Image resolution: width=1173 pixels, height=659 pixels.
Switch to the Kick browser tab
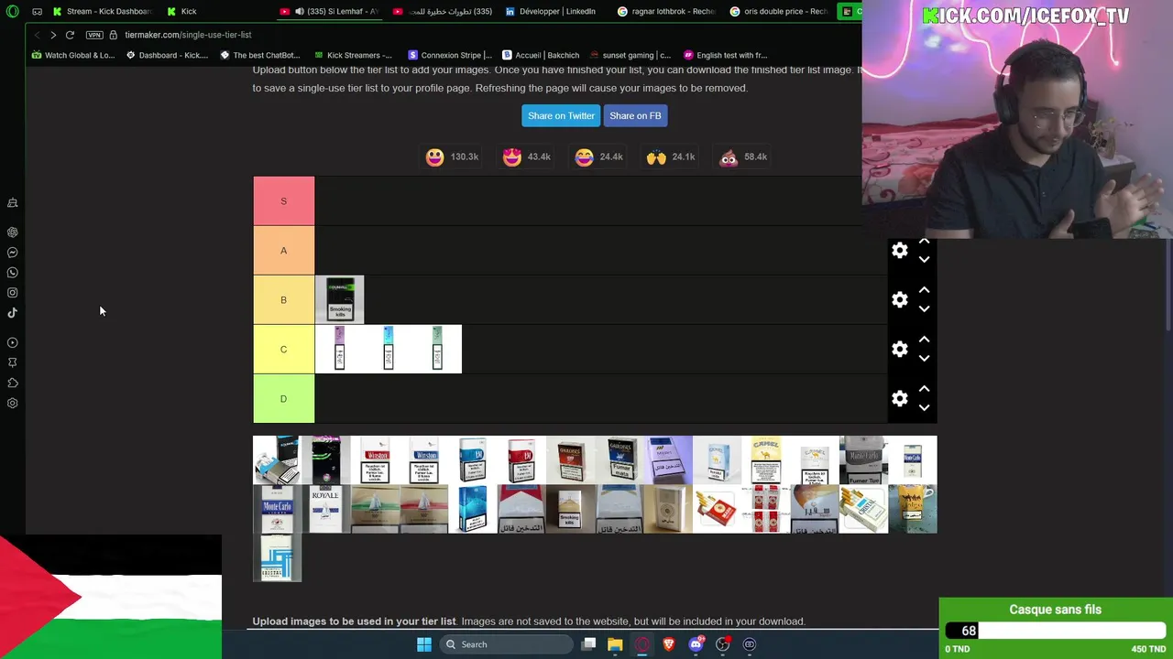[x=183, y=11]
